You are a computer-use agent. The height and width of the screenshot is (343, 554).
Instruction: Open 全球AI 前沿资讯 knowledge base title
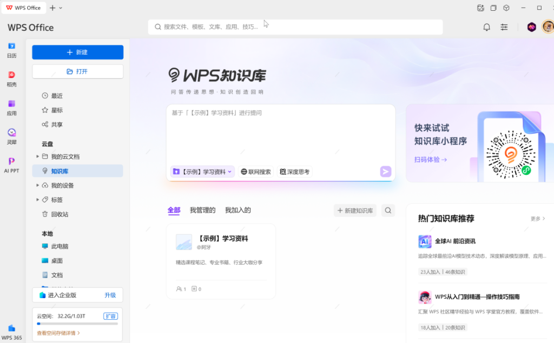(455, 241)
